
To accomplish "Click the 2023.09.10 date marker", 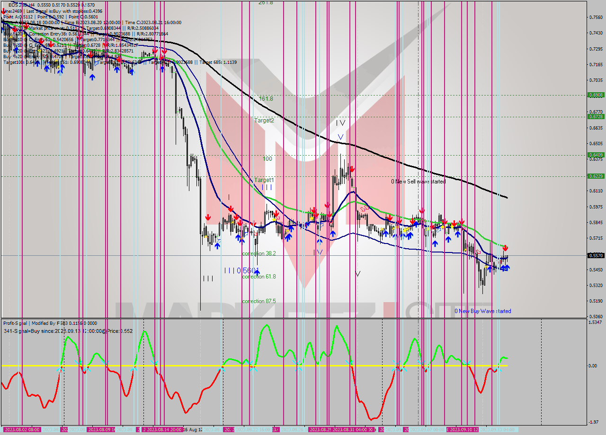I will 464,429.
